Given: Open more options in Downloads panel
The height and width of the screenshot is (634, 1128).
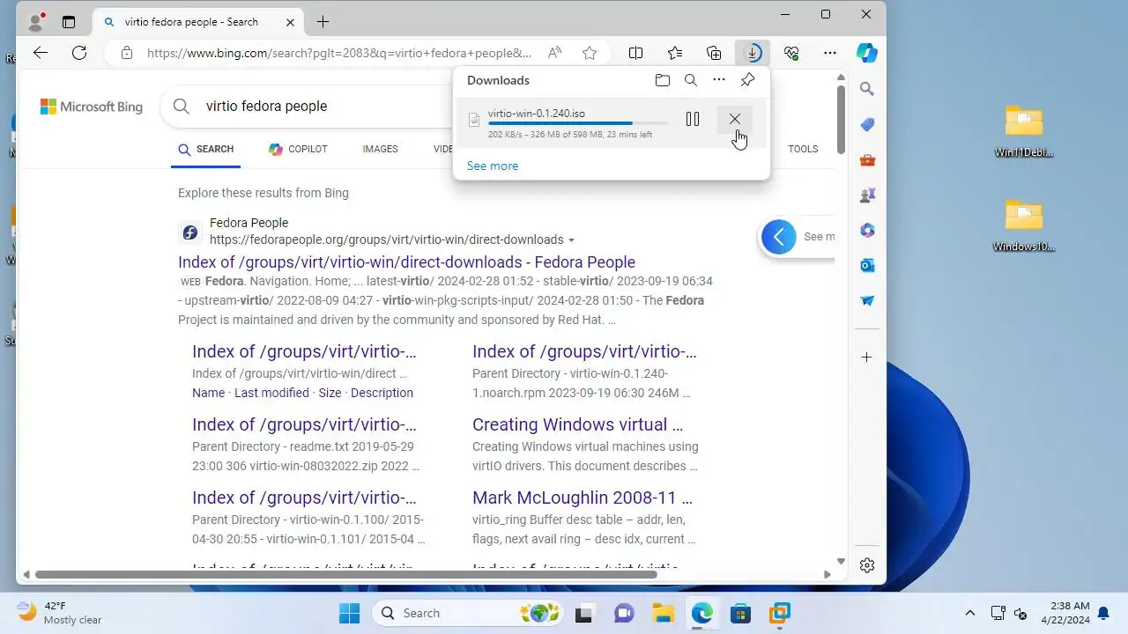Looking at the screenshot, I should [x=719, y=80].
